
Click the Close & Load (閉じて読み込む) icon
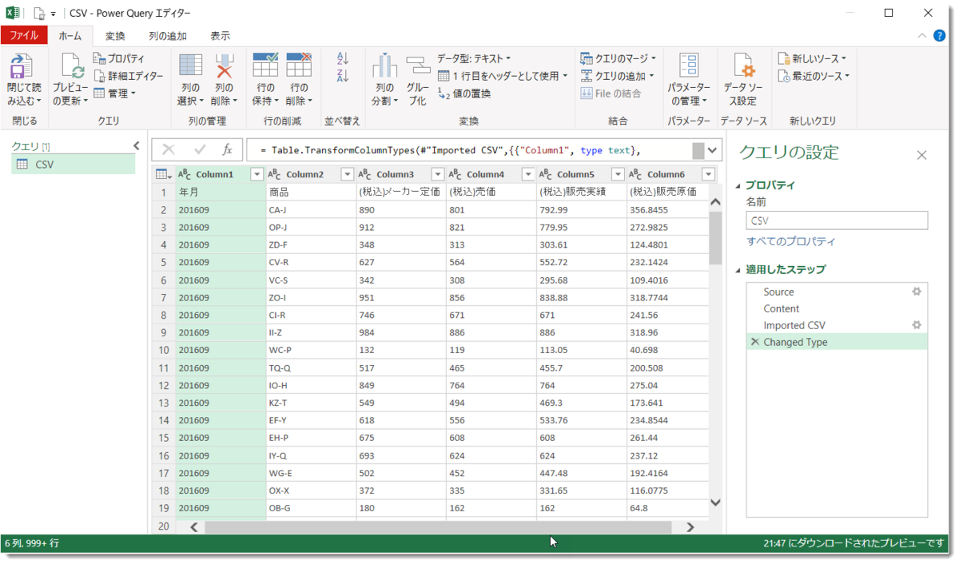[x=22, y=66]
